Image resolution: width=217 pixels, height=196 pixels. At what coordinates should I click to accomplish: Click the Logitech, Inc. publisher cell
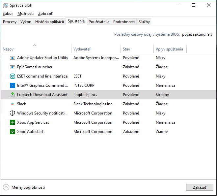[85, 95]
